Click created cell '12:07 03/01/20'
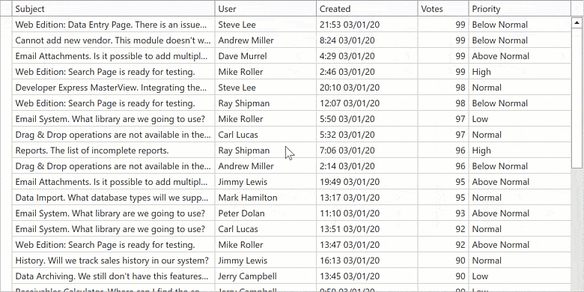 367,103
